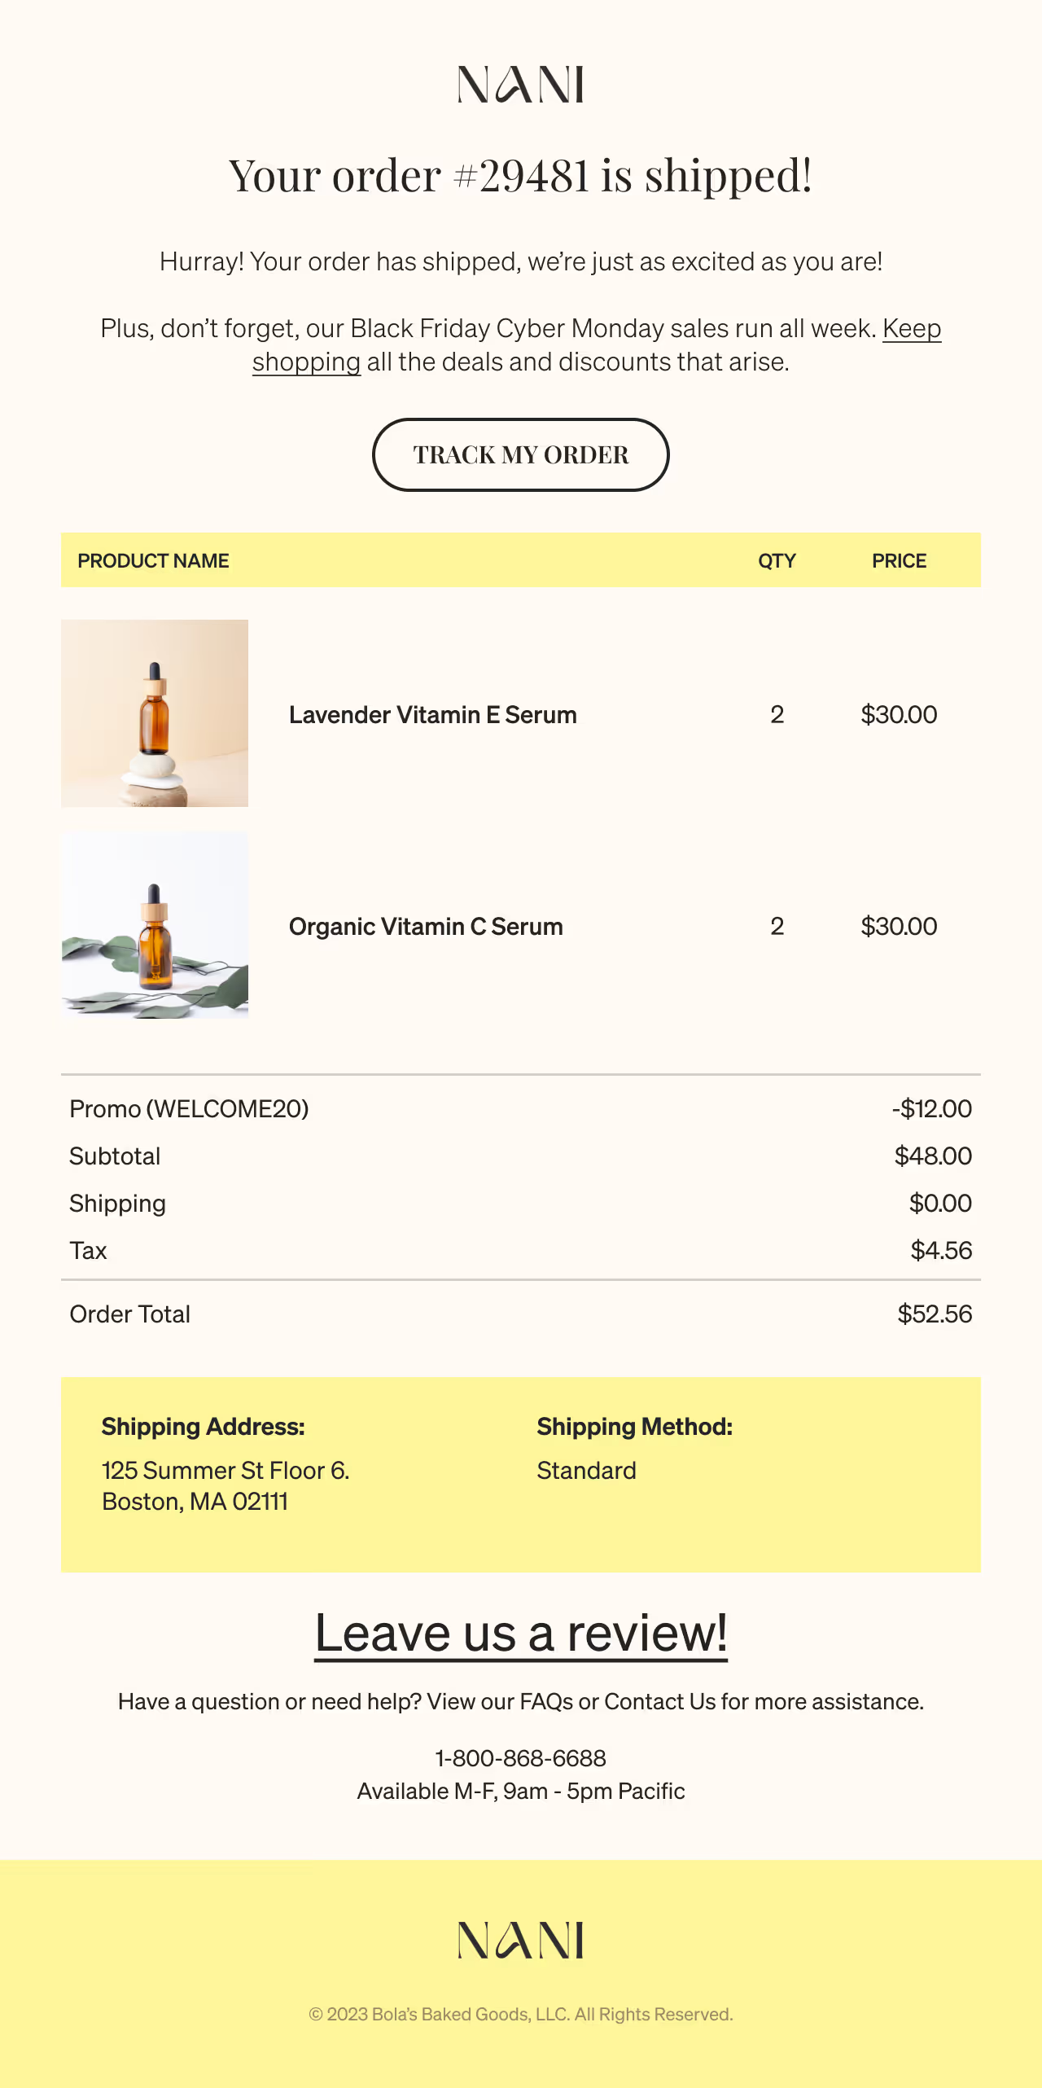Screen dimensions: 1042x2088
Task: Click the copyright notice in the footer
Action: [520, 2014]
